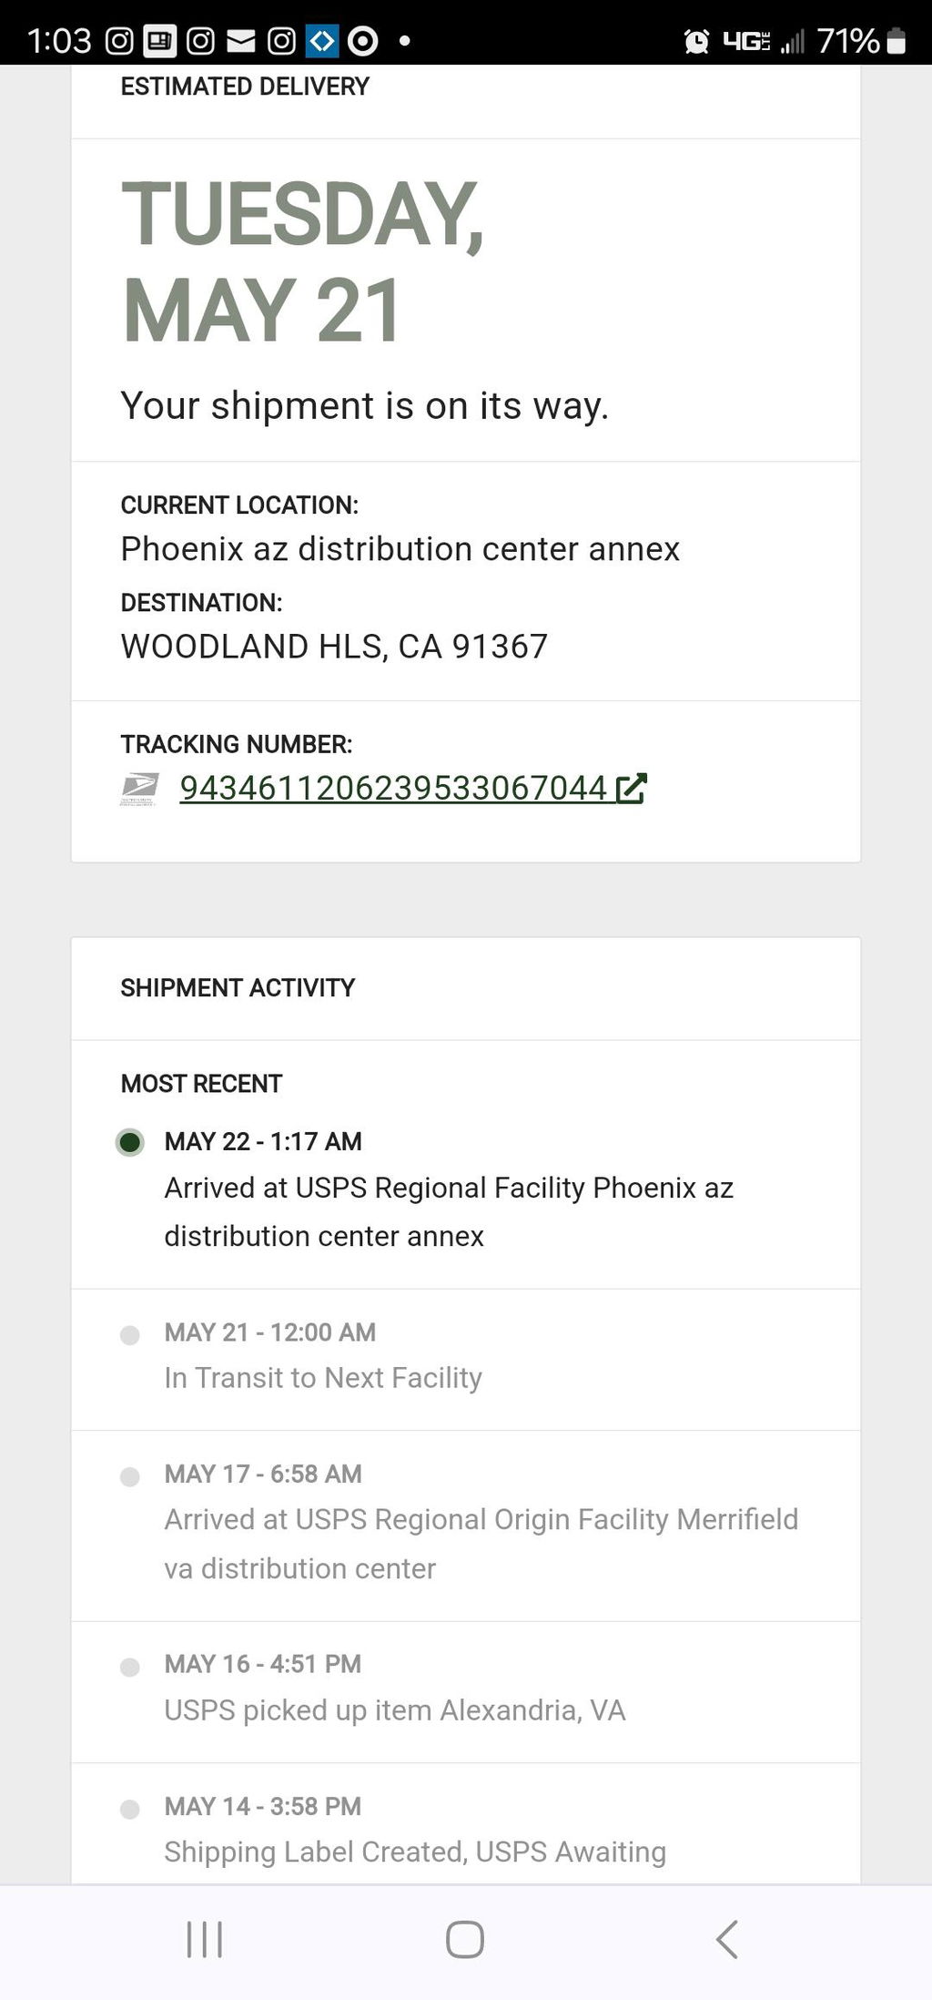Tap the first Instagram notification icon

click(x=119, y=41)
